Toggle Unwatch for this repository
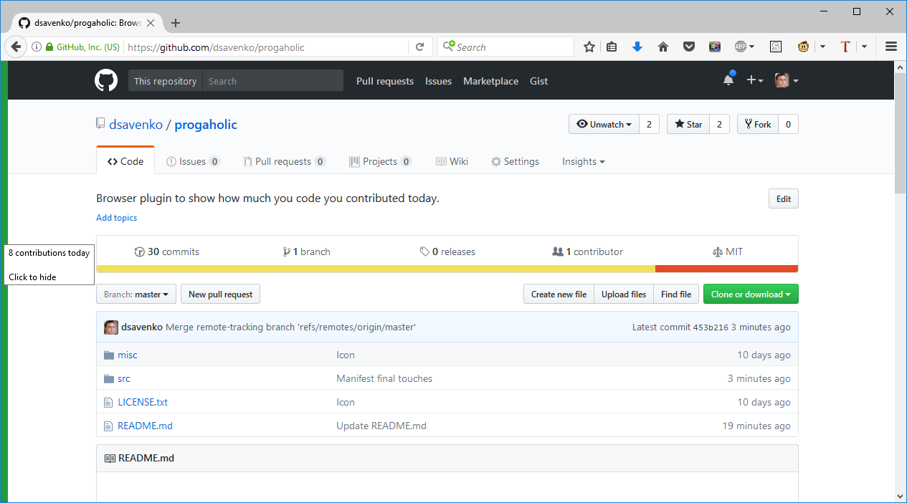 (604, 124)
